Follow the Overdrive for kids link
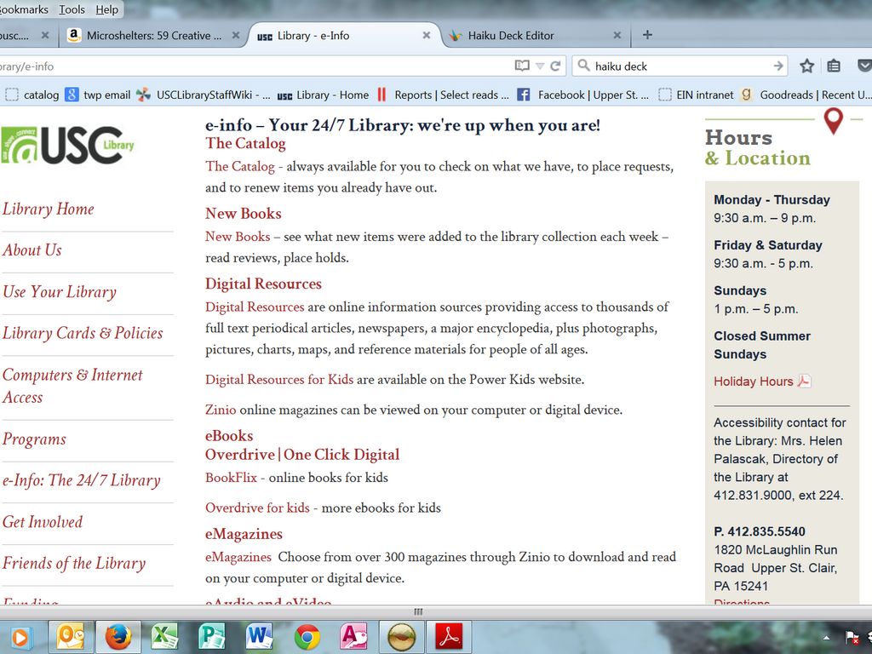Image resolution: width=872 pixels, height=654 pixels. tap(257, 508)
